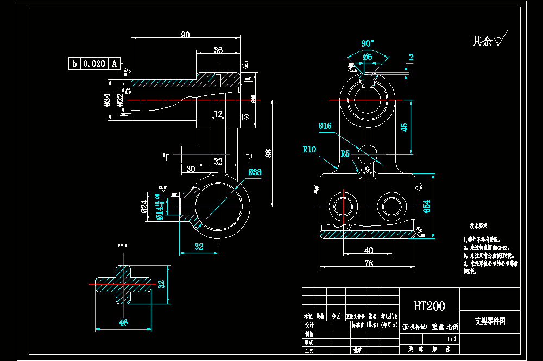Select the 分区 column header
The height and width of the screenshot is (361, 543).
click(x=336, y=317)
